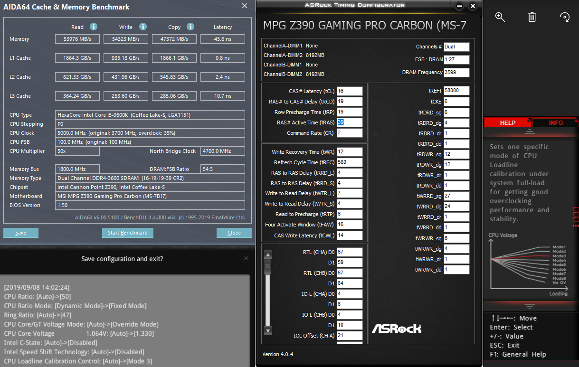Click the Memory Copy 47372 MB/s value
Image resolution: width=579 pixels, height=367 pixels.
click(174, 39)
